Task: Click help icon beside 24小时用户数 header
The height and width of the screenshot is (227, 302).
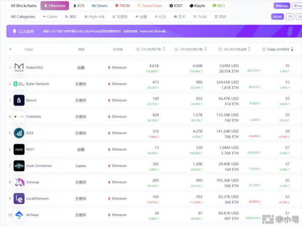Action: pos(138,50)
